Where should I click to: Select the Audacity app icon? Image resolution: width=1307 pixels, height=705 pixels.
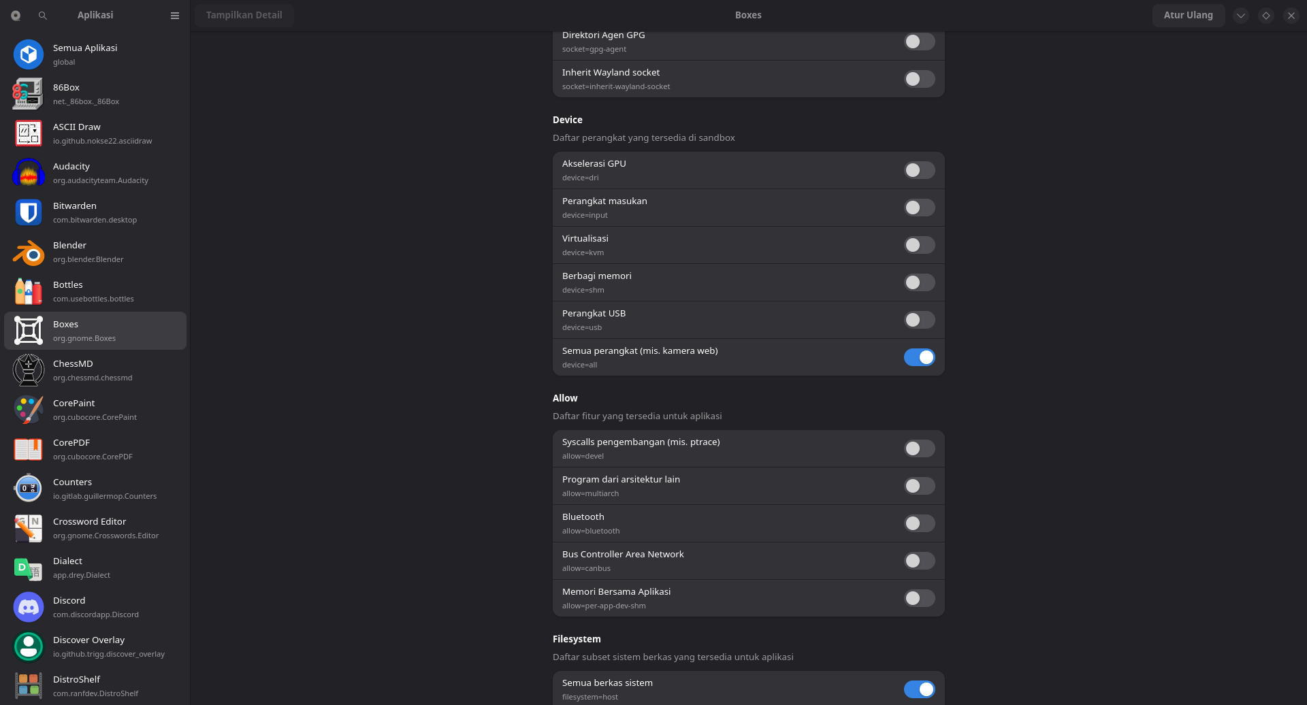coord(29,173)
